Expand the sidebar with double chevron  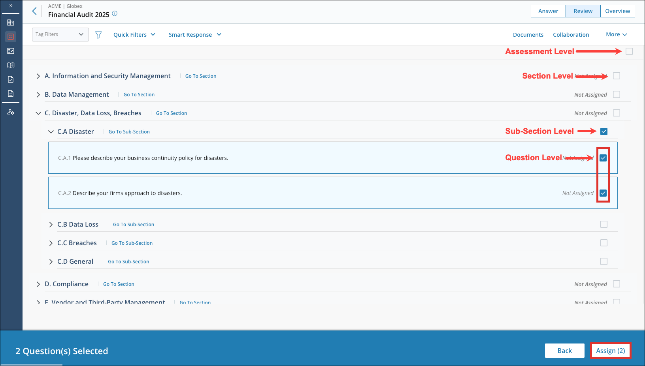[11, 6]
